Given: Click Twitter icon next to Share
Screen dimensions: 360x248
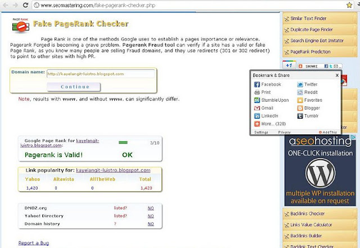Looking at the screenshot, I should point(331,66).
